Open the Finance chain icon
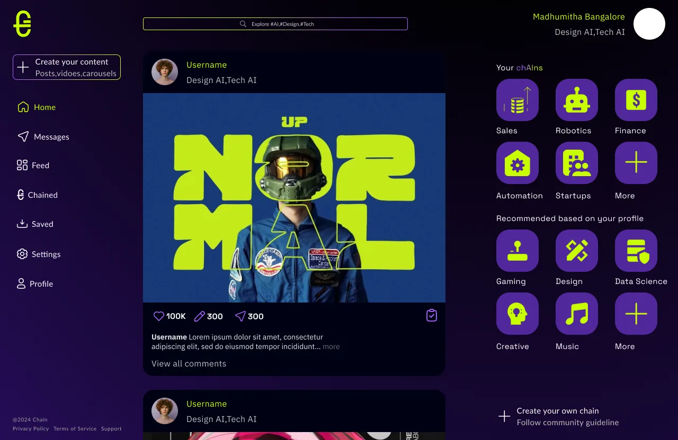 pos(636,100)
